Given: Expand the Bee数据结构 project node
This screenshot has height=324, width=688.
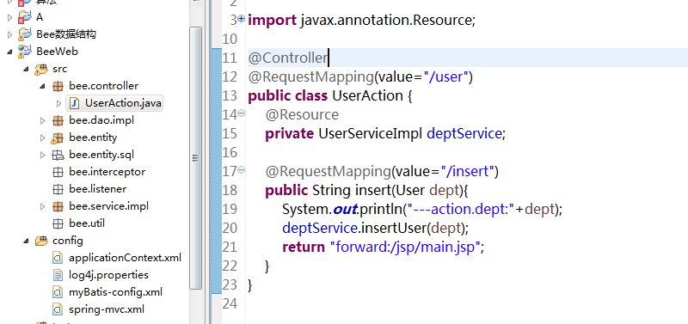Looking at the screenshot, I should pyautogui.click(x=9, y=34).
